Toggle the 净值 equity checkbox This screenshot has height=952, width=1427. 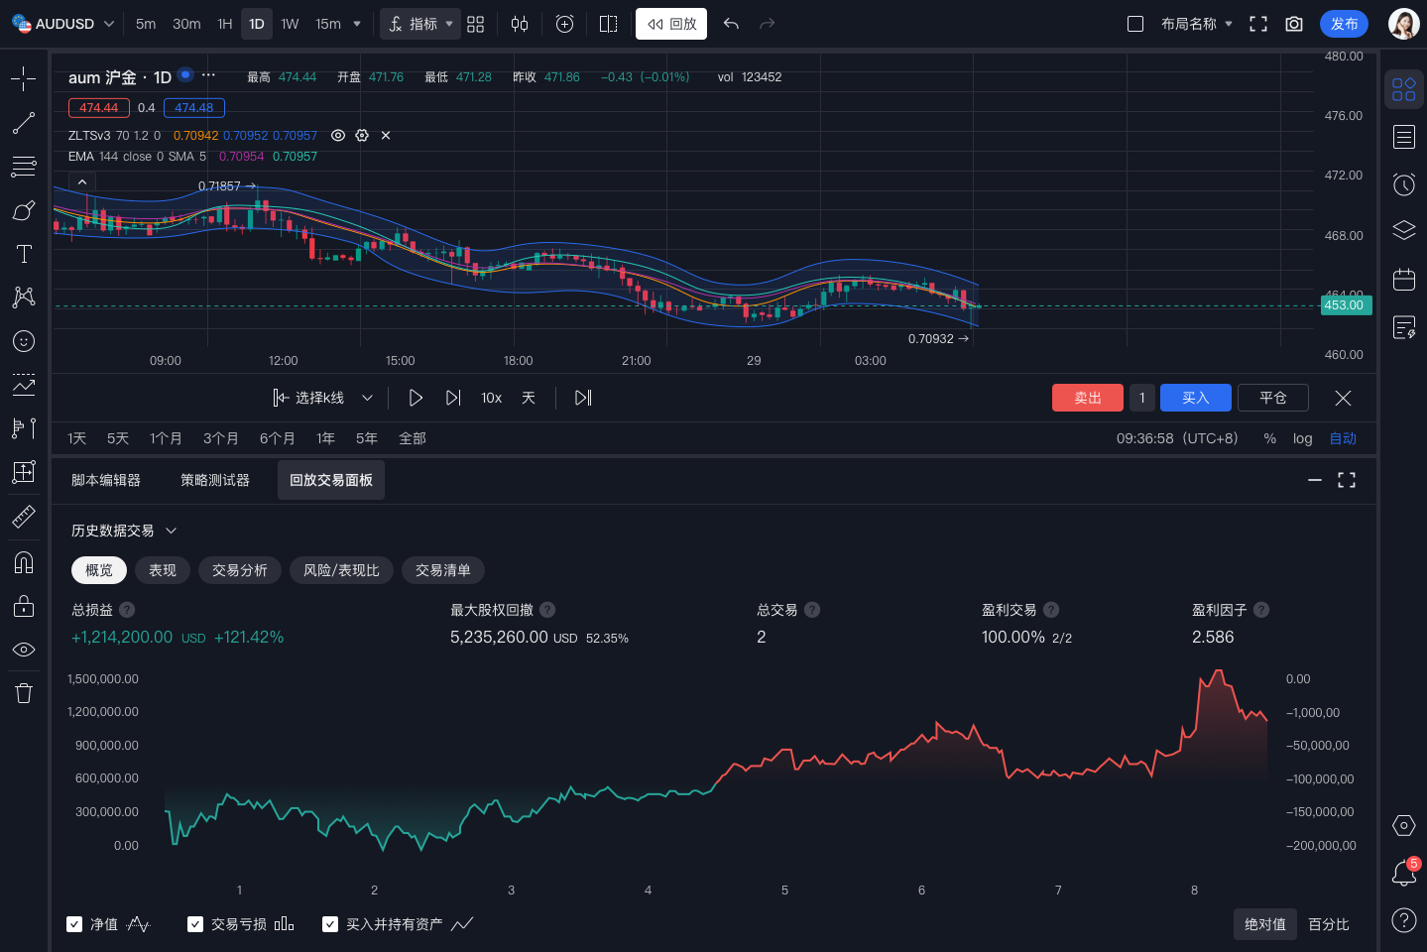(x=74, y=924)
